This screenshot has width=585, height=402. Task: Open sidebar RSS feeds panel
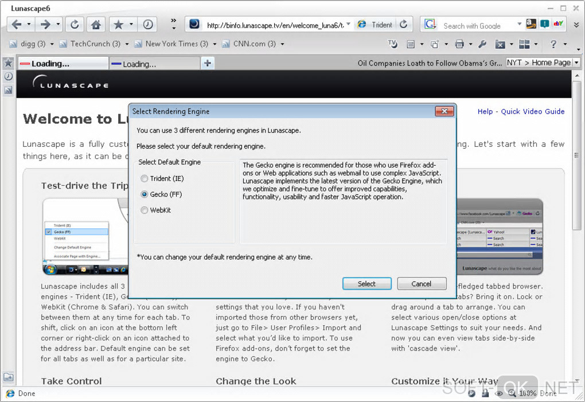8,90
